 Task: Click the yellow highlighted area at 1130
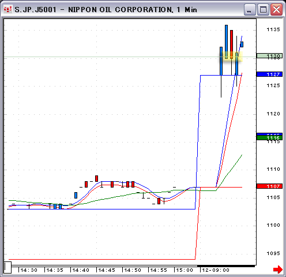pos(231,57)
